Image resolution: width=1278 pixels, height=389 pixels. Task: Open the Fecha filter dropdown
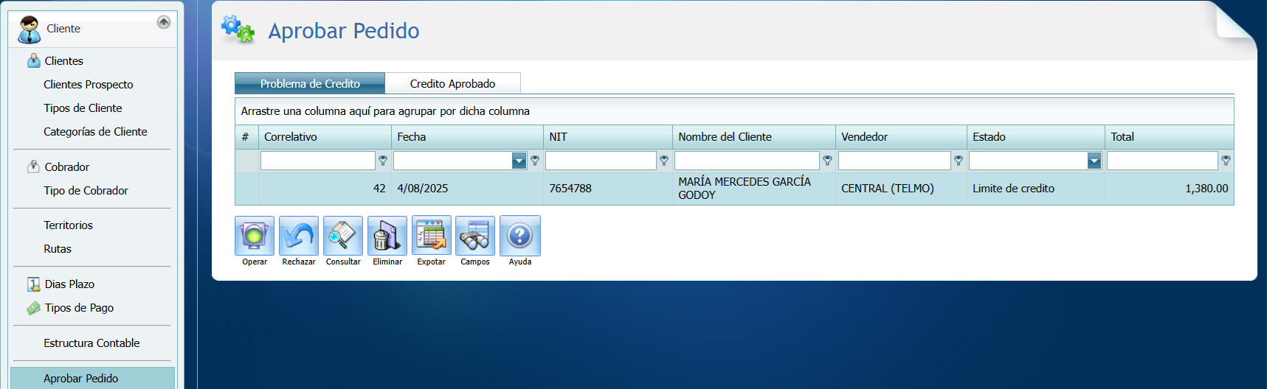(x=519, y=161)
